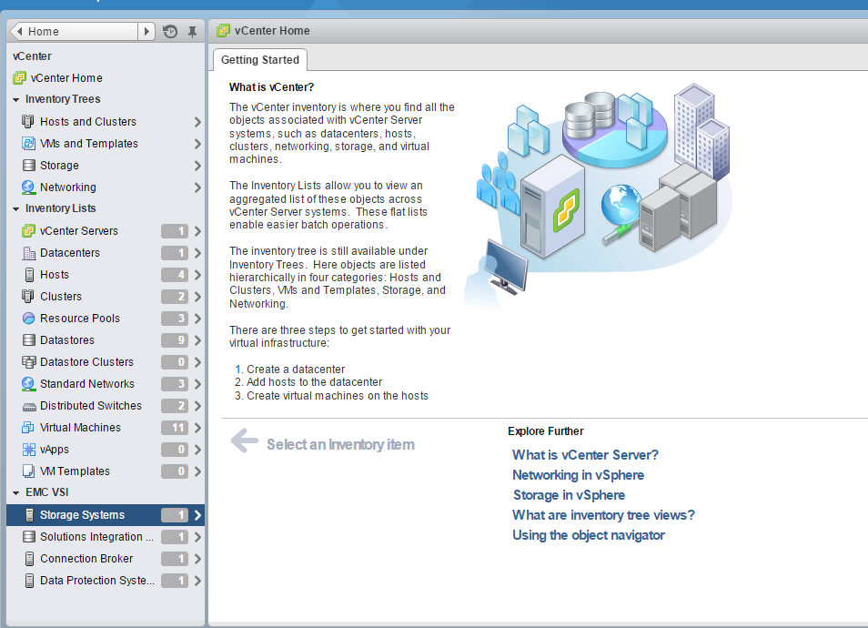Click the Virtual Machines icon

point(28,428)
